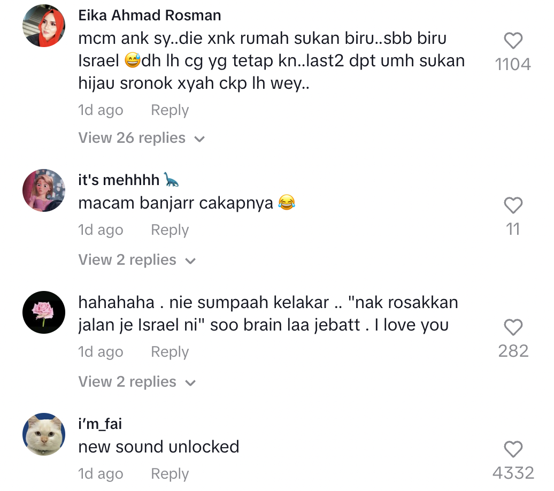Tap the white cat profile avatar
Viewport: 554px width, 491px height.
click(44, 434)
